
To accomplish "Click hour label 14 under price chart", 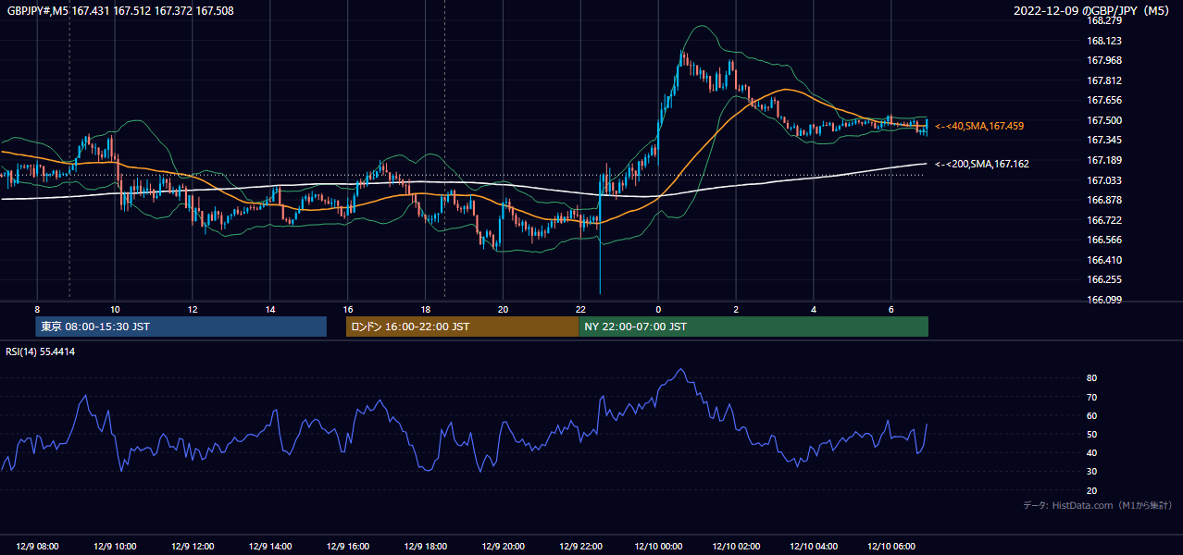I will tap(270, 309).
